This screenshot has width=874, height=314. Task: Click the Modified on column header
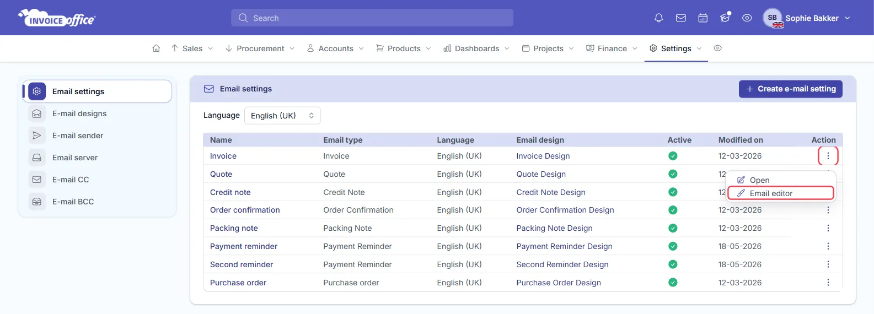click(741, 140)
